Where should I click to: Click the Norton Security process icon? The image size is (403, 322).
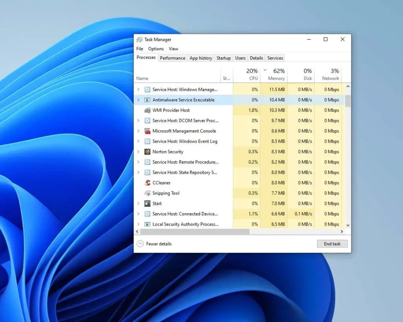147,152
